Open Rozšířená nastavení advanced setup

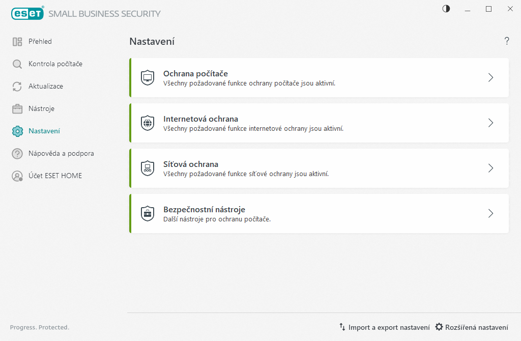(x=472, y=327)
